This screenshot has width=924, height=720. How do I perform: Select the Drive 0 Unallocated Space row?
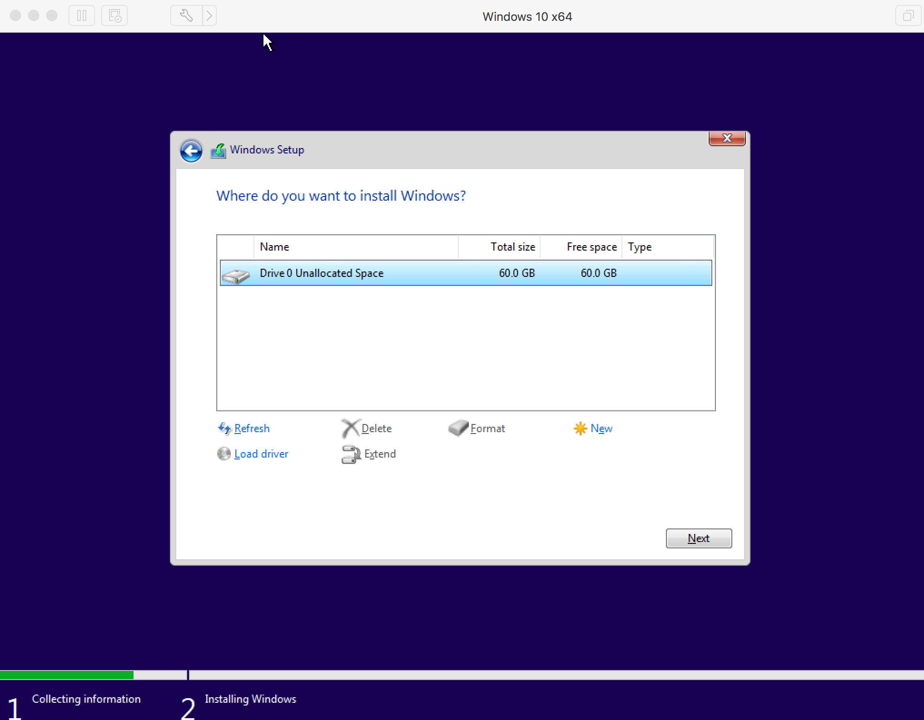pyautogui.click(x=466, y=273)
